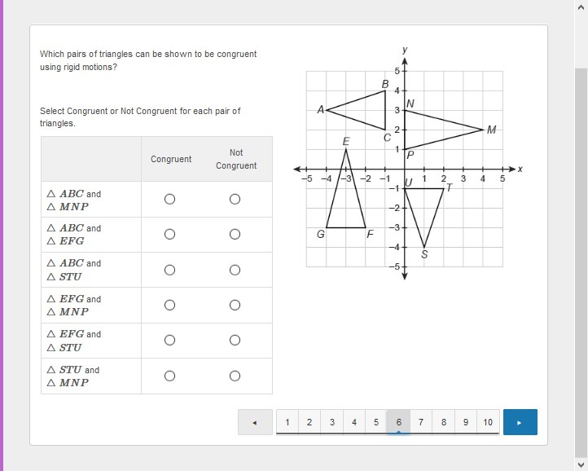Open question 5
This screenshot has height=471, width=588.
[x=376, y=422]
